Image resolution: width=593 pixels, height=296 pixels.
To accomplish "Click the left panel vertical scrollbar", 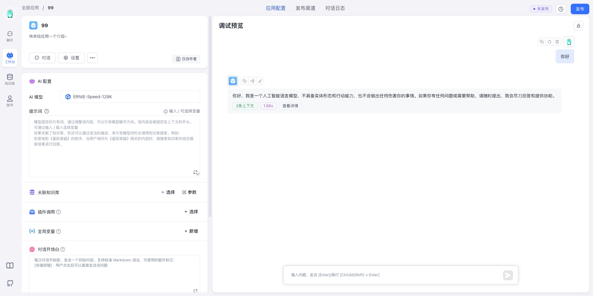I will [210, 117].
